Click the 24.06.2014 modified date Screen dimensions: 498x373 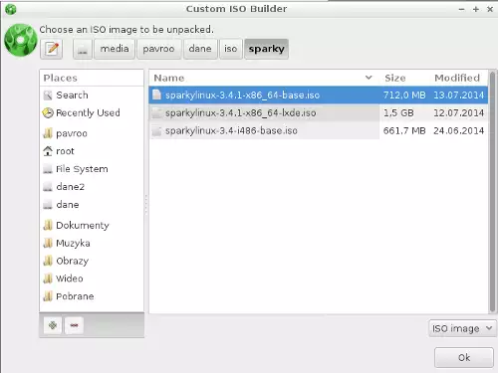(459, 131)
